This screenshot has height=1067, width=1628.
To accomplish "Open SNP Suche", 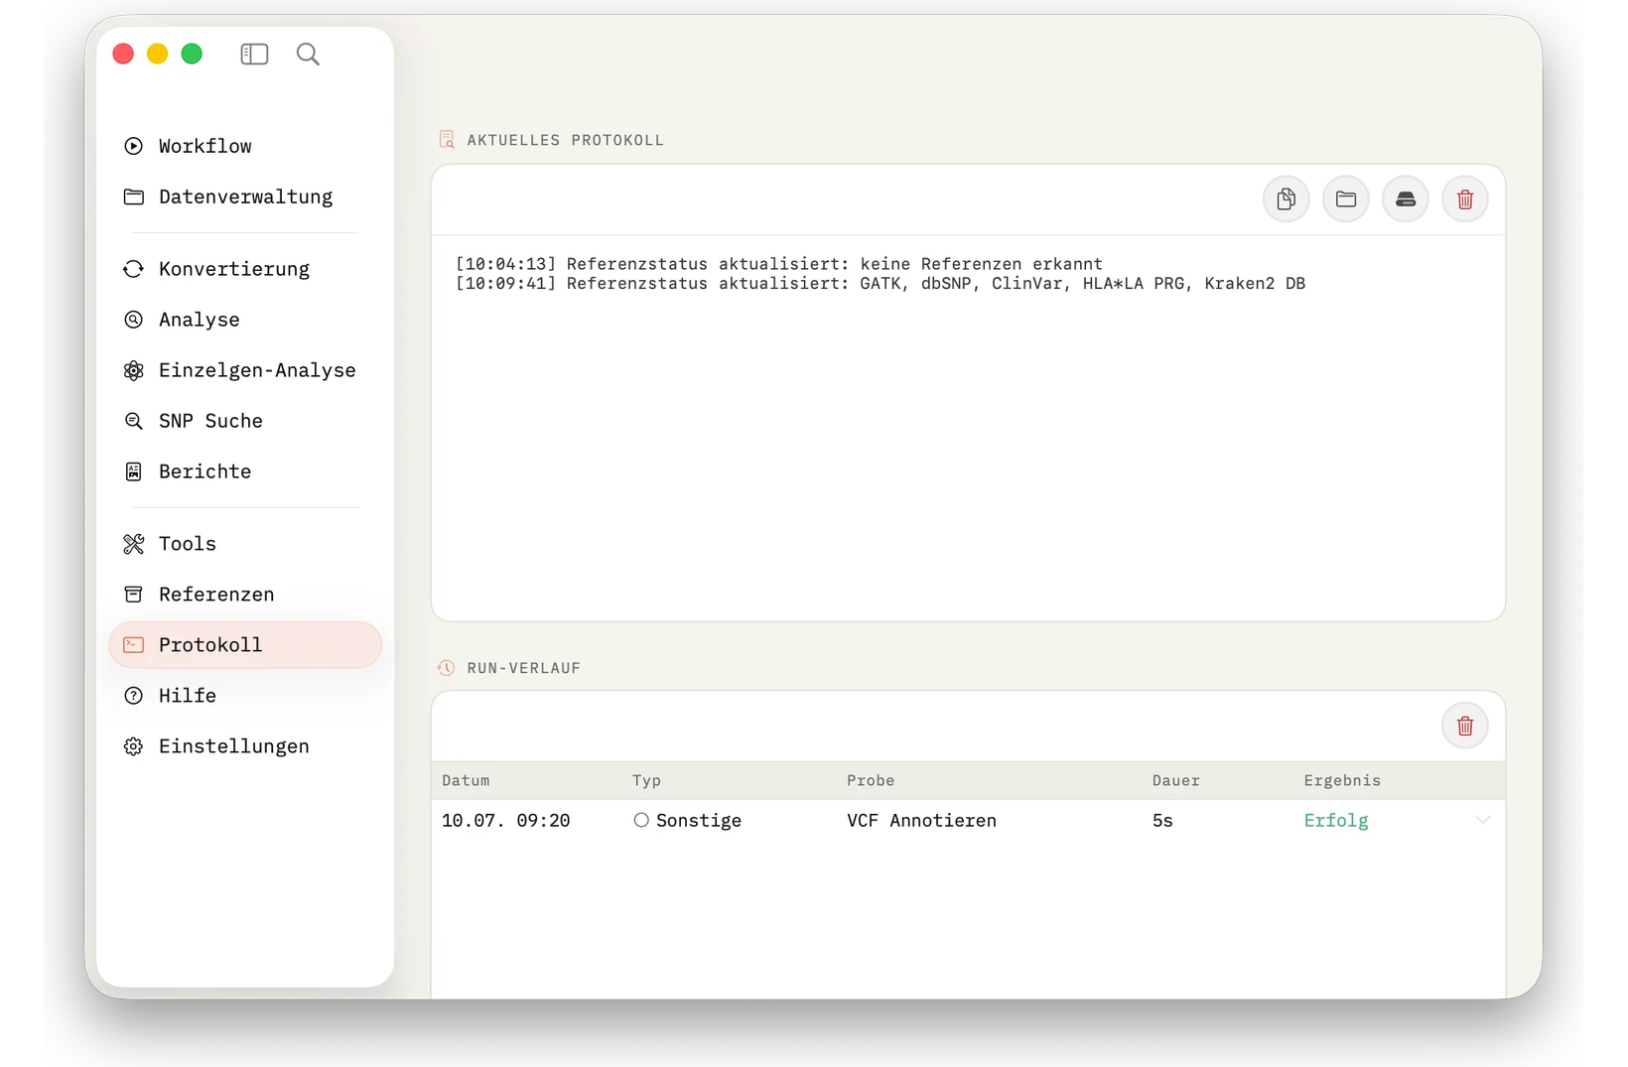I will 244,421.
